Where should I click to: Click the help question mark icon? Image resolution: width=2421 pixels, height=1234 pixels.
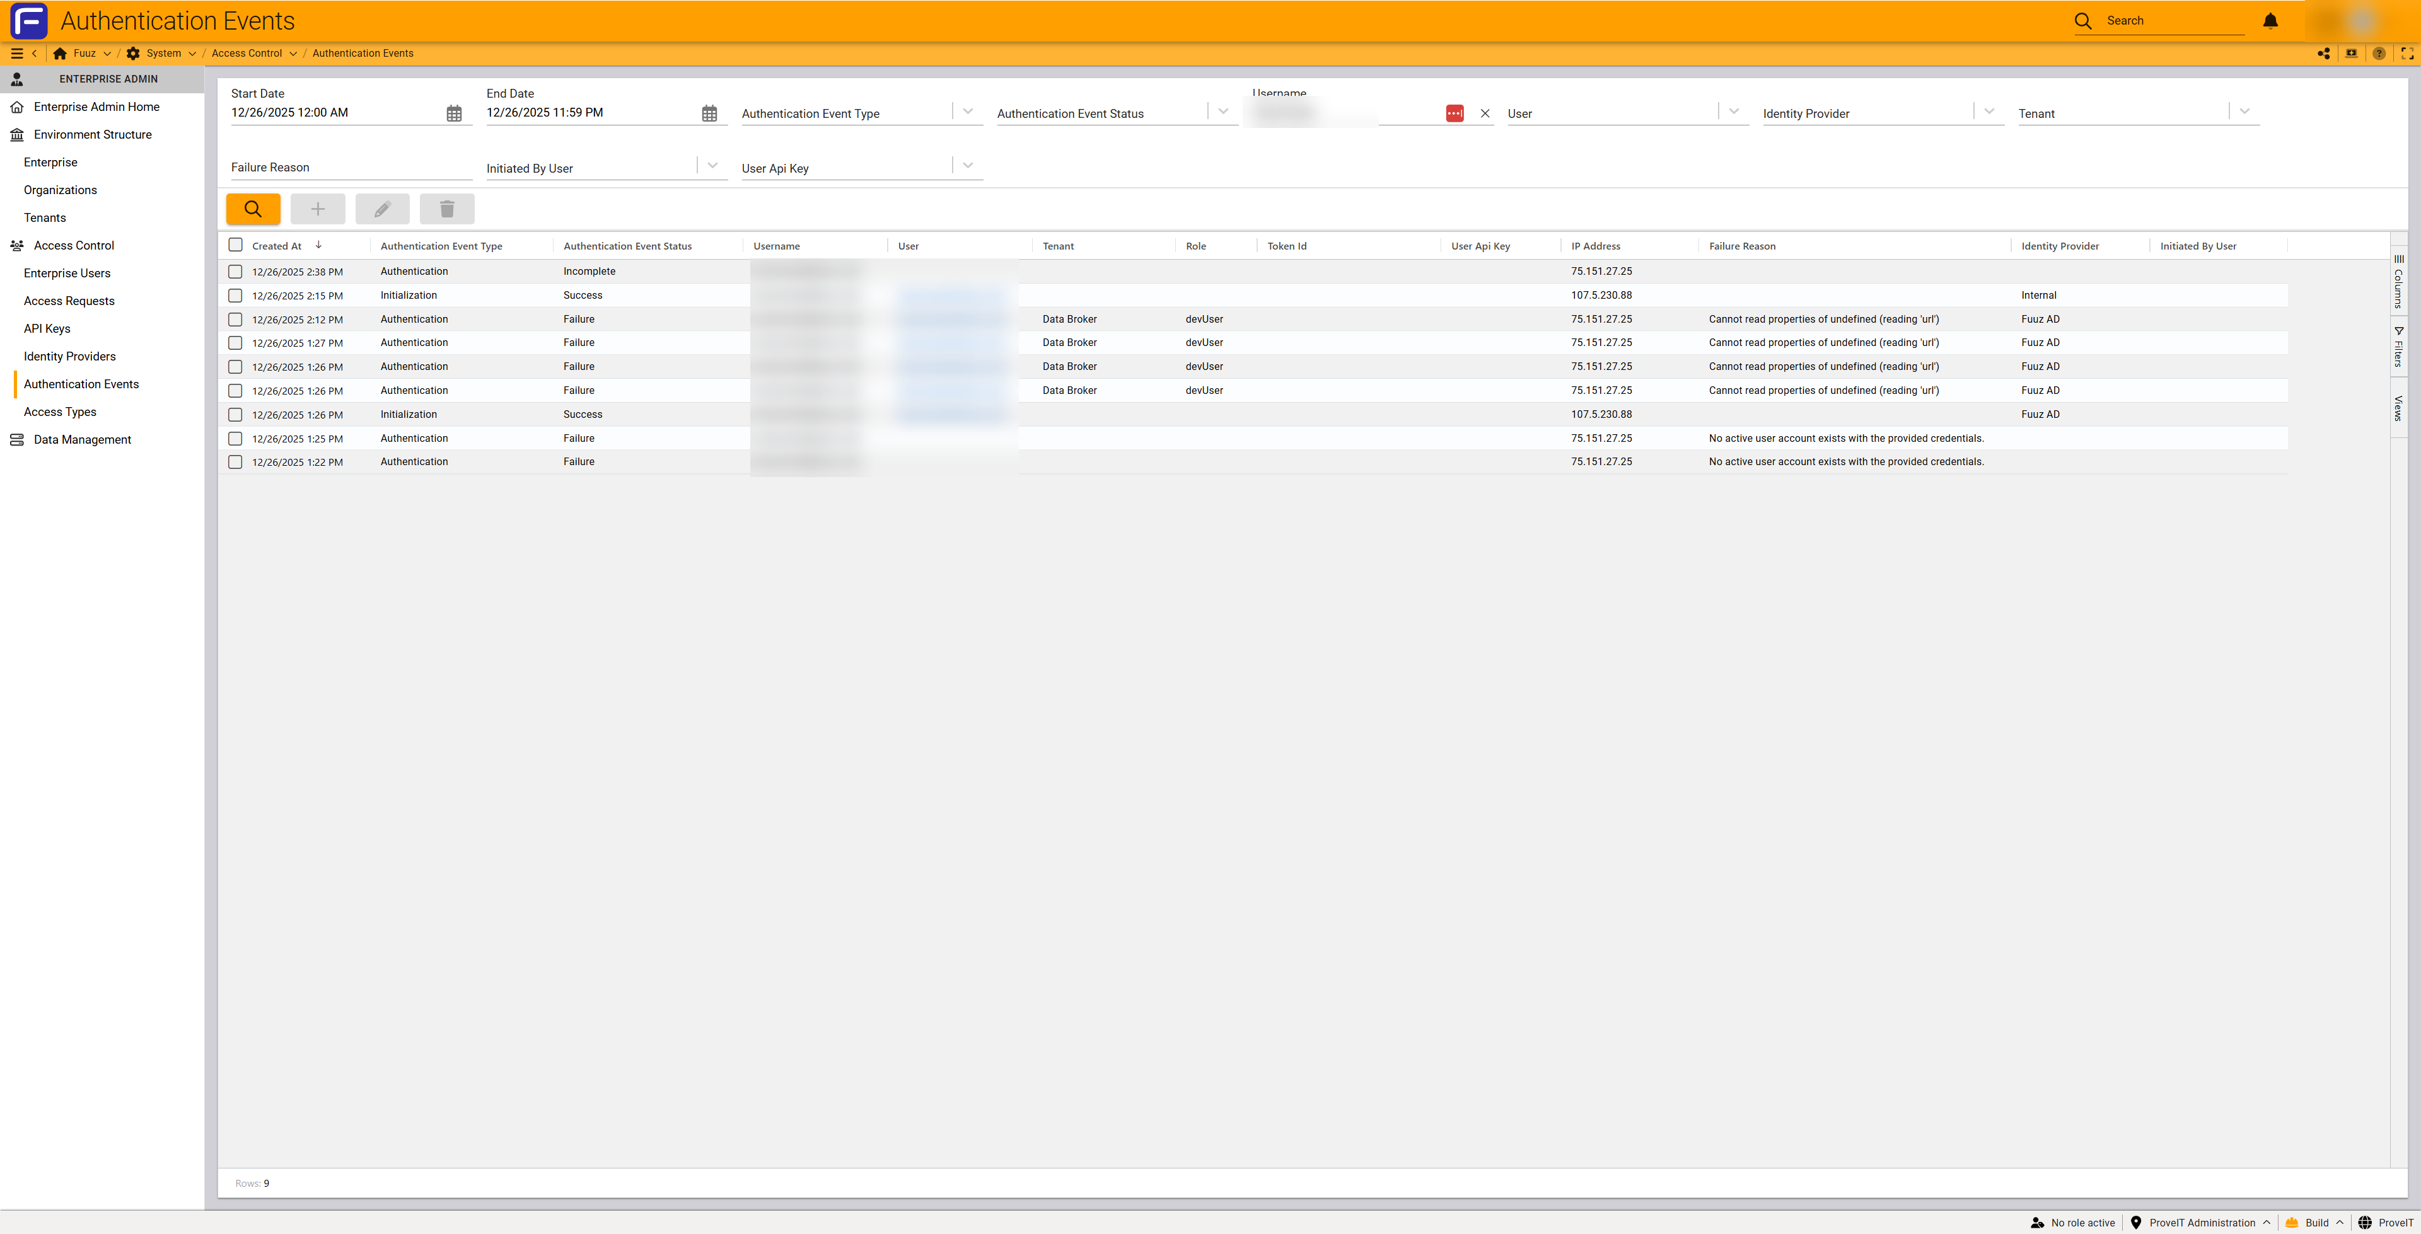pyautogui.click(x=2379, y=54)
